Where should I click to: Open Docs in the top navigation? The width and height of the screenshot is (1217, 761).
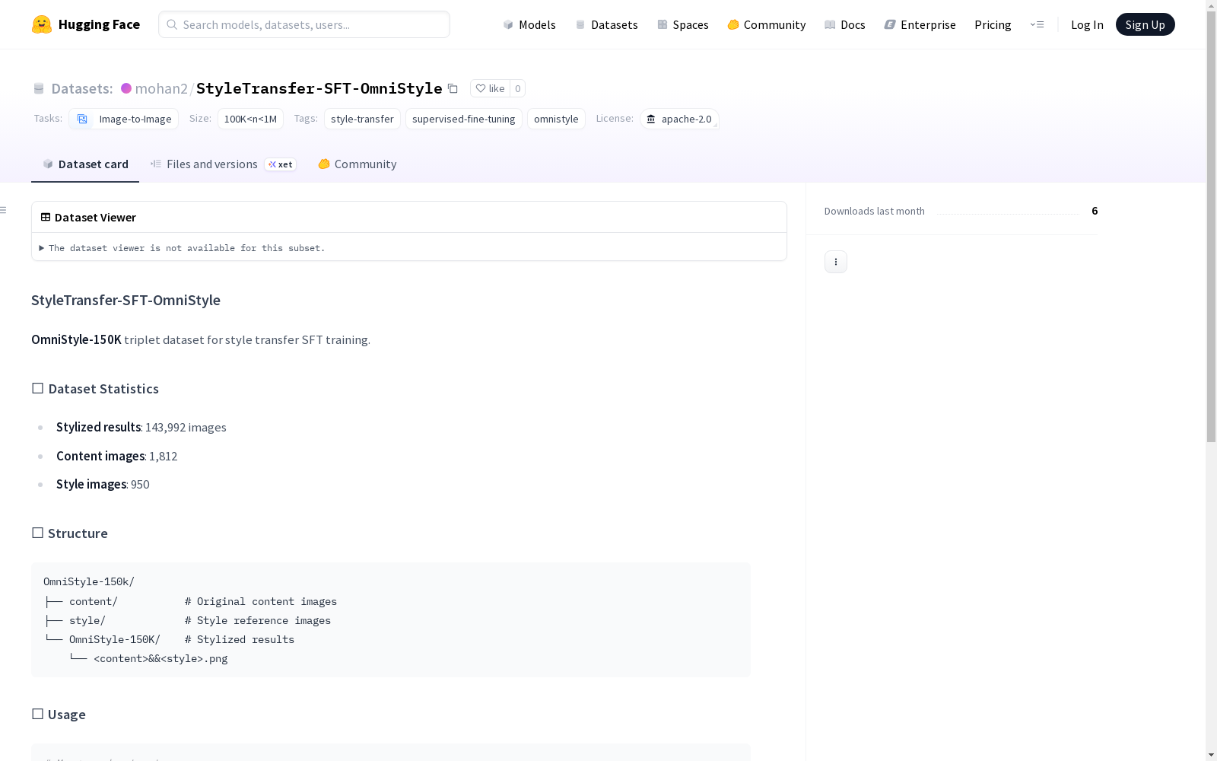click(x=845, y=24)
